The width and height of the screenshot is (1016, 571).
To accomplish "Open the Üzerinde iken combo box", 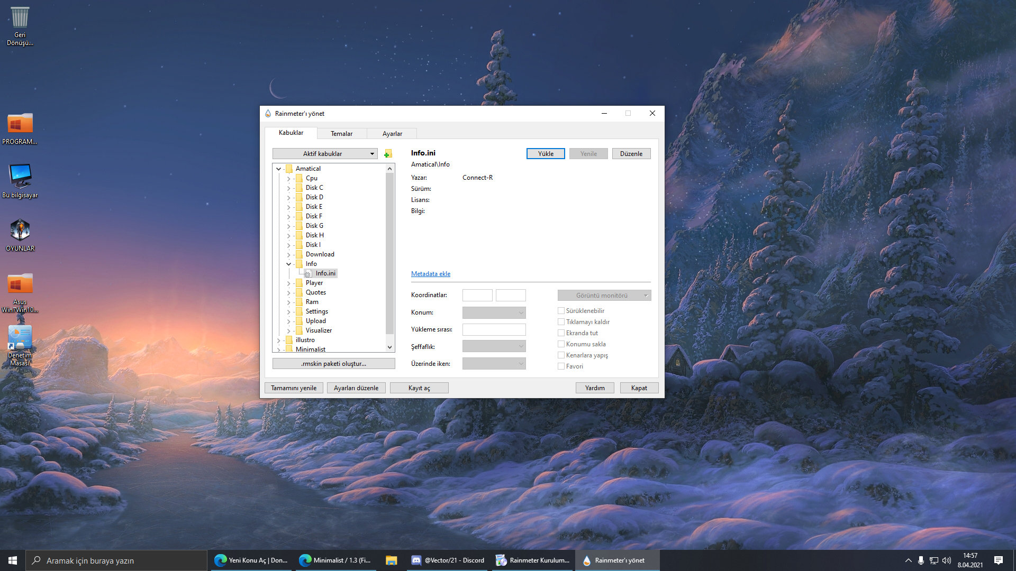I will [494, 364].
